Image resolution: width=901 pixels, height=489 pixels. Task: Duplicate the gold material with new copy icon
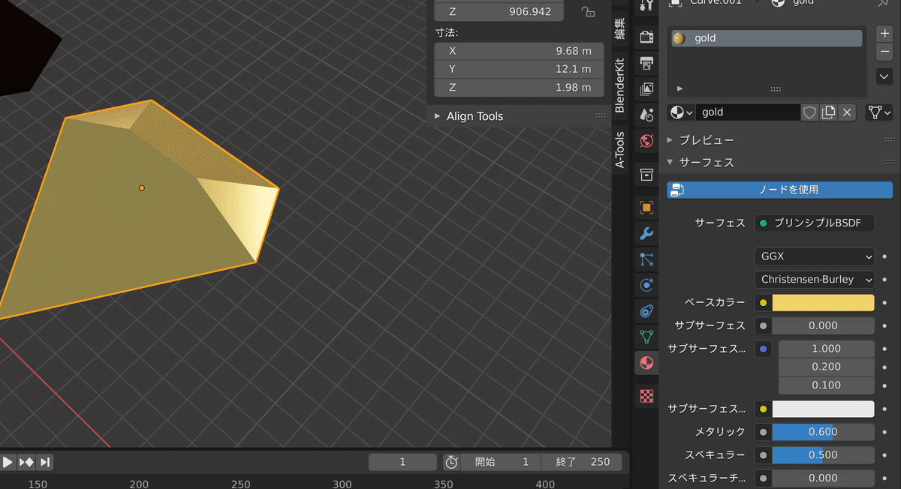point(828,112)
